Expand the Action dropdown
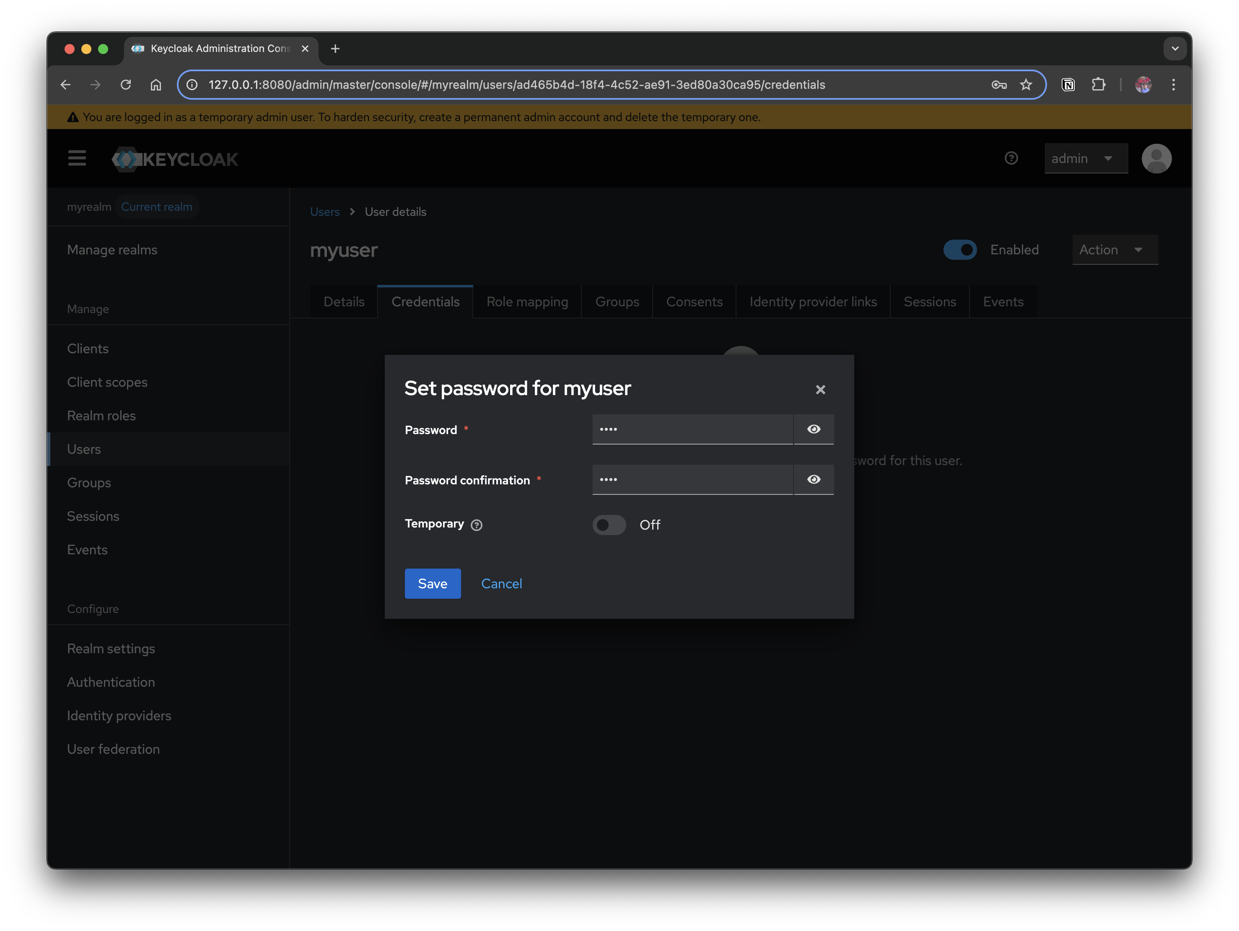This screenshot has width=1239, height=931. point(1114,250)
